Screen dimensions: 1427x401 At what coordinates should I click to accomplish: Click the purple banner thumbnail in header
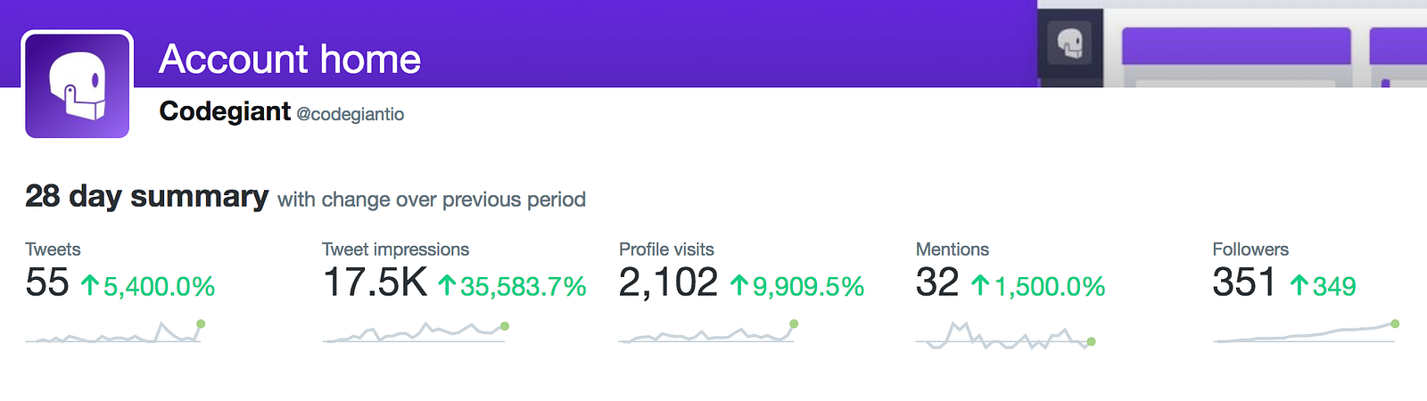coord(1236,45)
